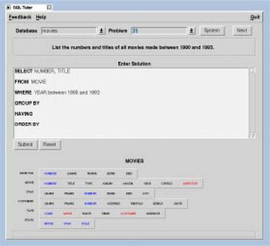The image size is (270, 246).
Task: Click NUMBER attribute in DIRECTOR row
Action: pos(50,174)
